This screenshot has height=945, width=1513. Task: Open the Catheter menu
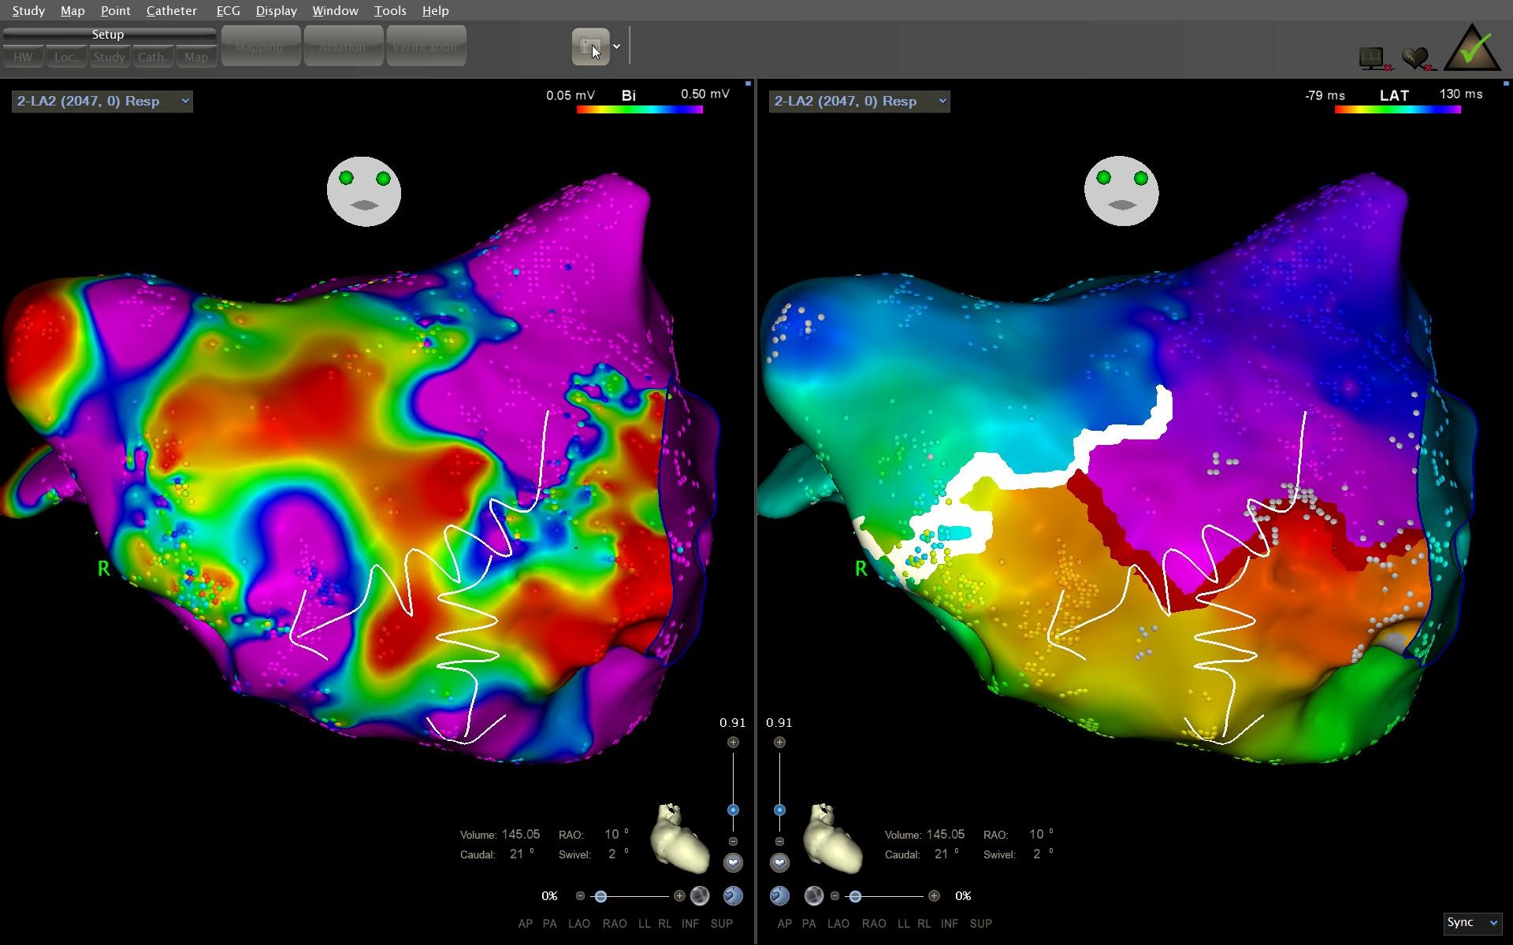(171, 11)
